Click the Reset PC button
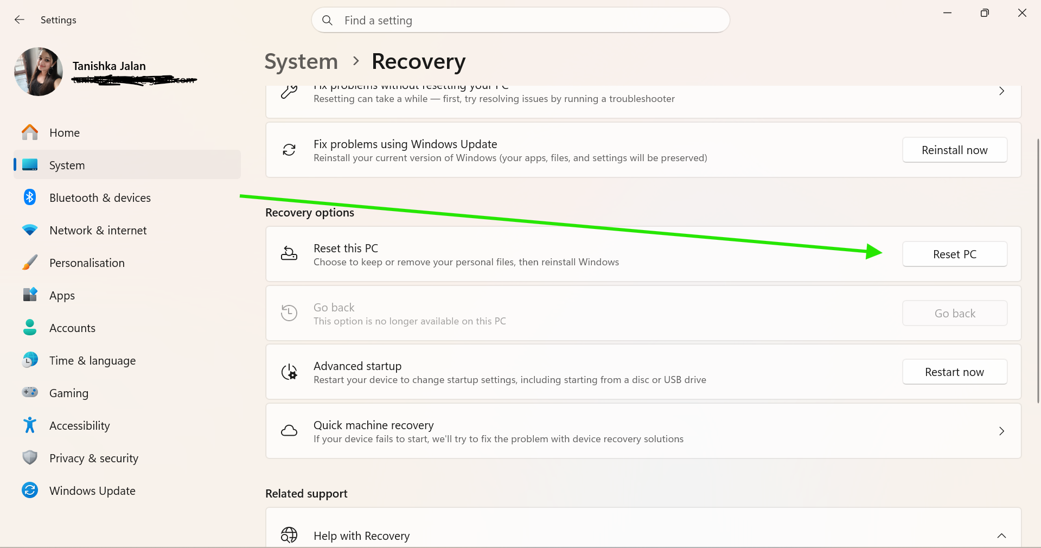The image size is (1041, 548). (955, 254)
